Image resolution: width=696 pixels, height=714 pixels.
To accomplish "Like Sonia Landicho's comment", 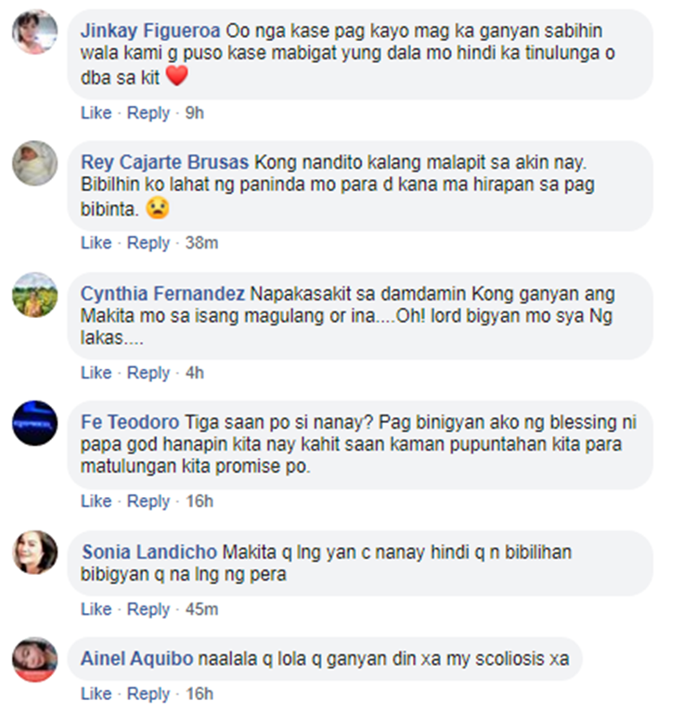I will point(97,609).
